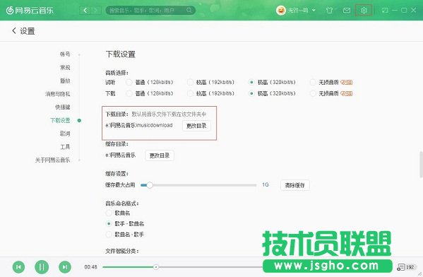Pause the current song
This screenshot has height=277, width=423.
(x=42, y=267)
